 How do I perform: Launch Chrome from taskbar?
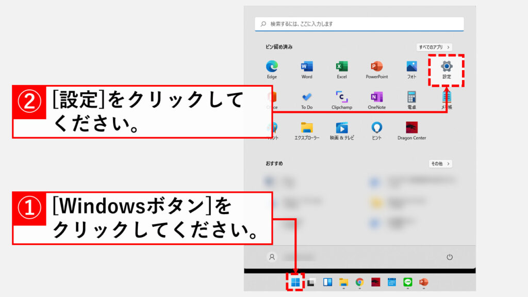(359, 282)
